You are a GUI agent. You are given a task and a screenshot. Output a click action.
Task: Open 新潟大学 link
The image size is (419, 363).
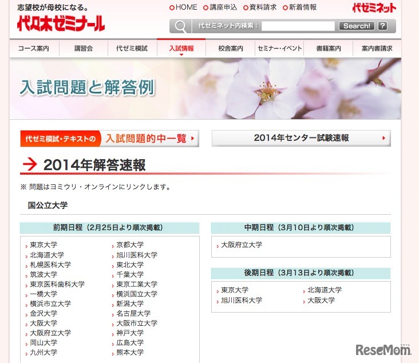click(x=130, y=303)
